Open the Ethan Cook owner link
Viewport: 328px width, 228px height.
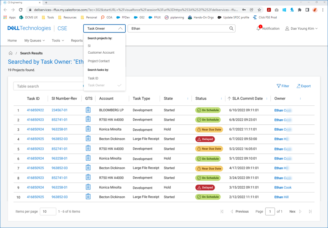(283, 188)
